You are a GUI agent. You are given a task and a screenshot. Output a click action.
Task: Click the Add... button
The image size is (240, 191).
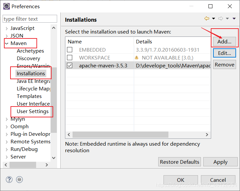pos(225,41)
